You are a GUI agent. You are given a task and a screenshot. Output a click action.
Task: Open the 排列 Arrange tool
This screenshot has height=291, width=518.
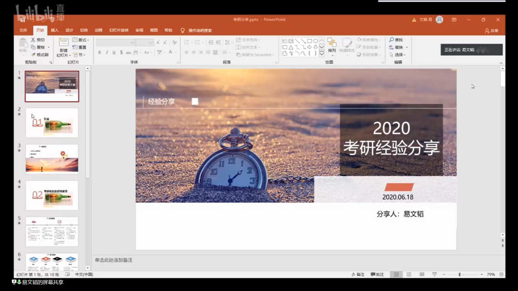tap(332, 44)
